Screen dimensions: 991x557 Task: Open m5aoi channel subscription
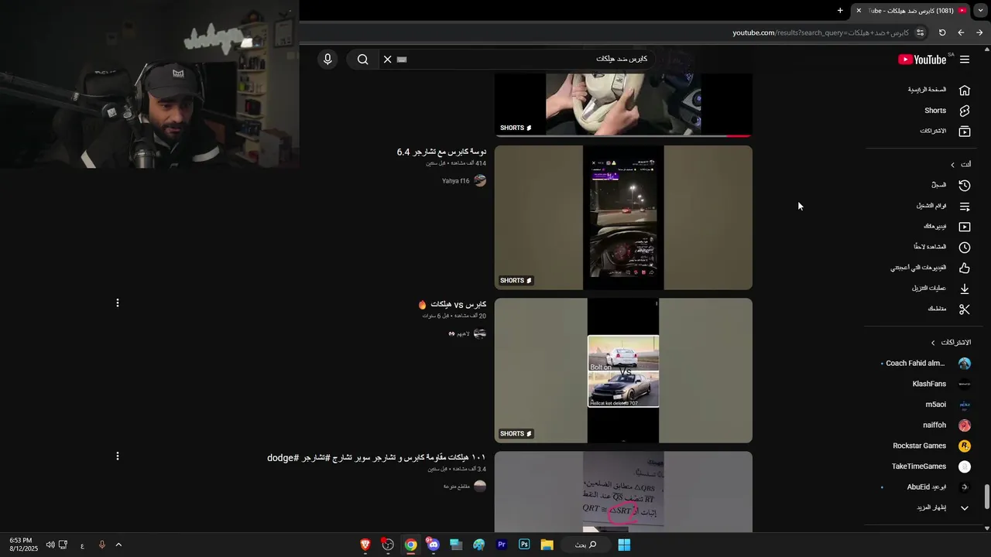tap(948, 405)
